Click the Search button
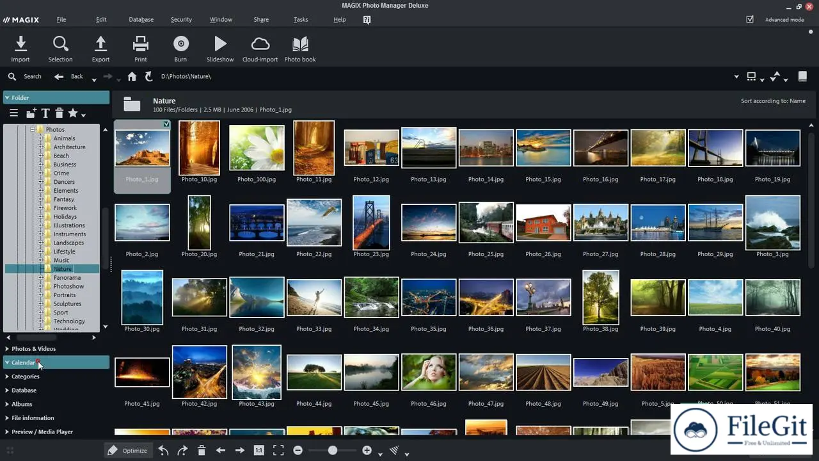This screenshot has height=461, width=819. click(24, 76)
